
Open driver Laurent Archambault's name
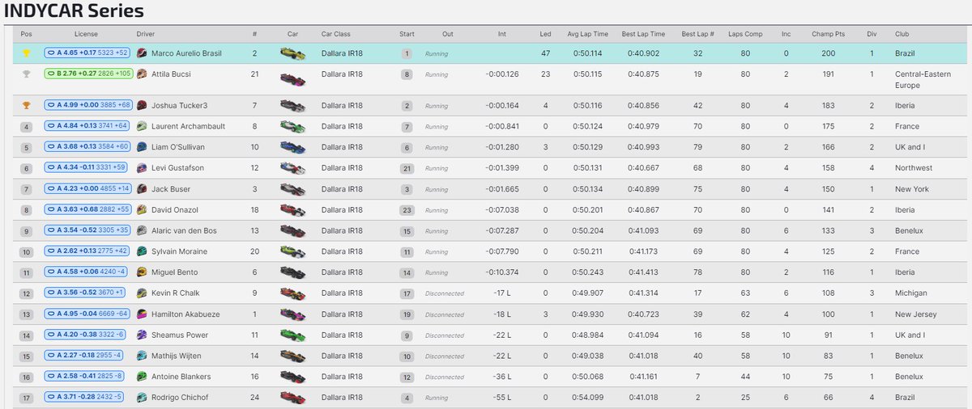tap(188, 126)
